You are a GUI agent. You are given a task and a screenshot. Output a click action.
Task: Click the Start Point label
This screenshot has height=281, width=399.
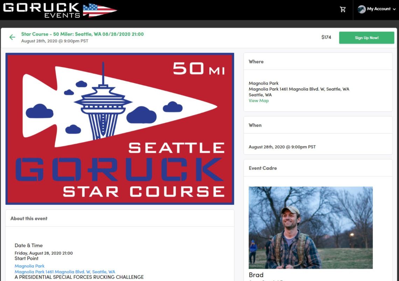pyautogui.click(x=27, y=258)
